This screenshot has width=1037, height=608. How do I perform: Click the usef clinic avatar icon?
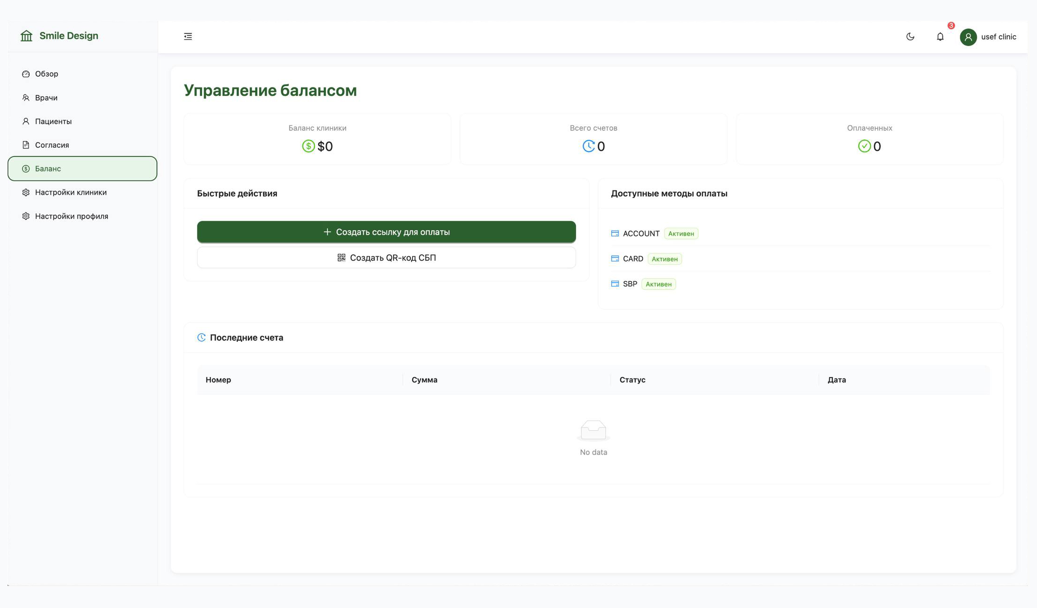pyautogui.click(x=968, y=37)
